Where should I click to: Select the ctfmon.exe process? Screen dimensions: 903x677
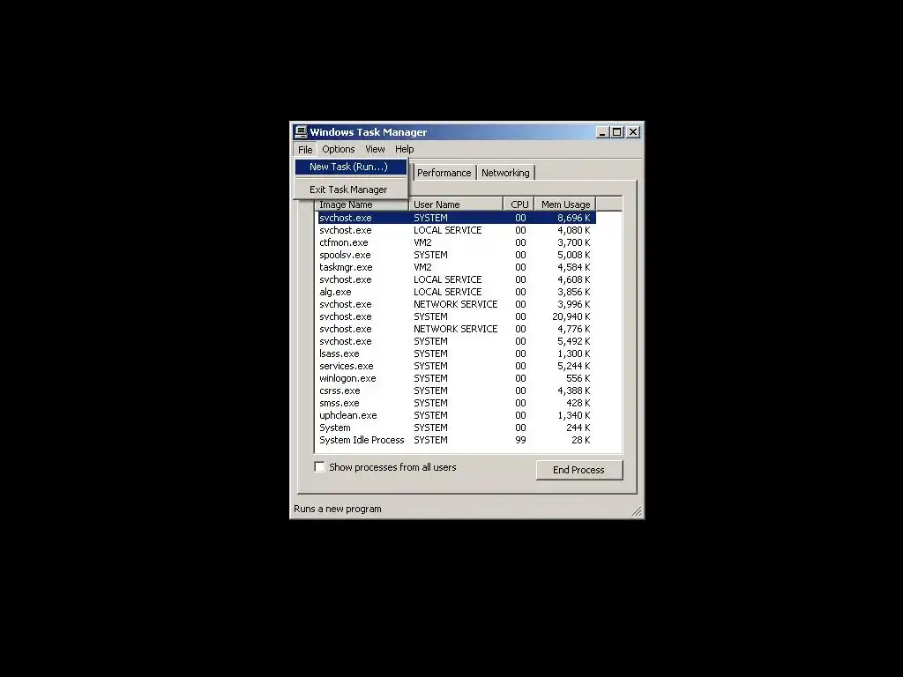456,242
